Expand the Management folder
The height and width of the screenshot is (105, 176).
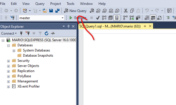(8, 82)
